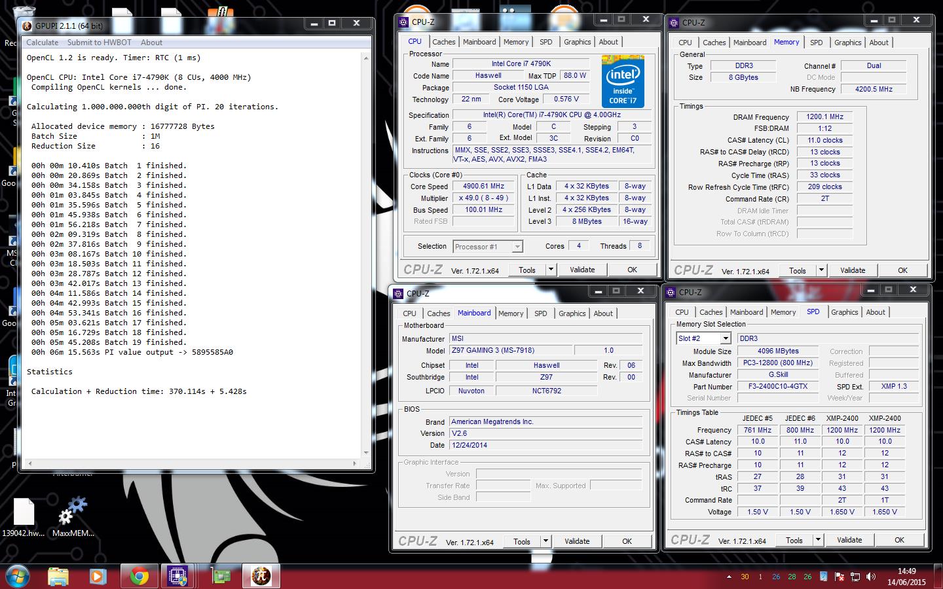
Task: Open the volume speaker tray icon
Action: [871, 577]
